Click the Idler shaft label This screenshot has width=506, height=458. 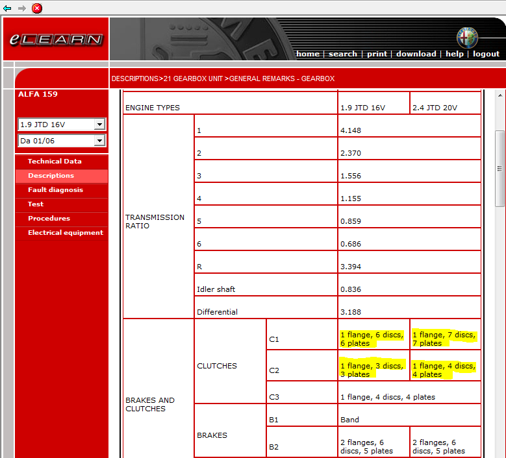(x=216, y=289)
